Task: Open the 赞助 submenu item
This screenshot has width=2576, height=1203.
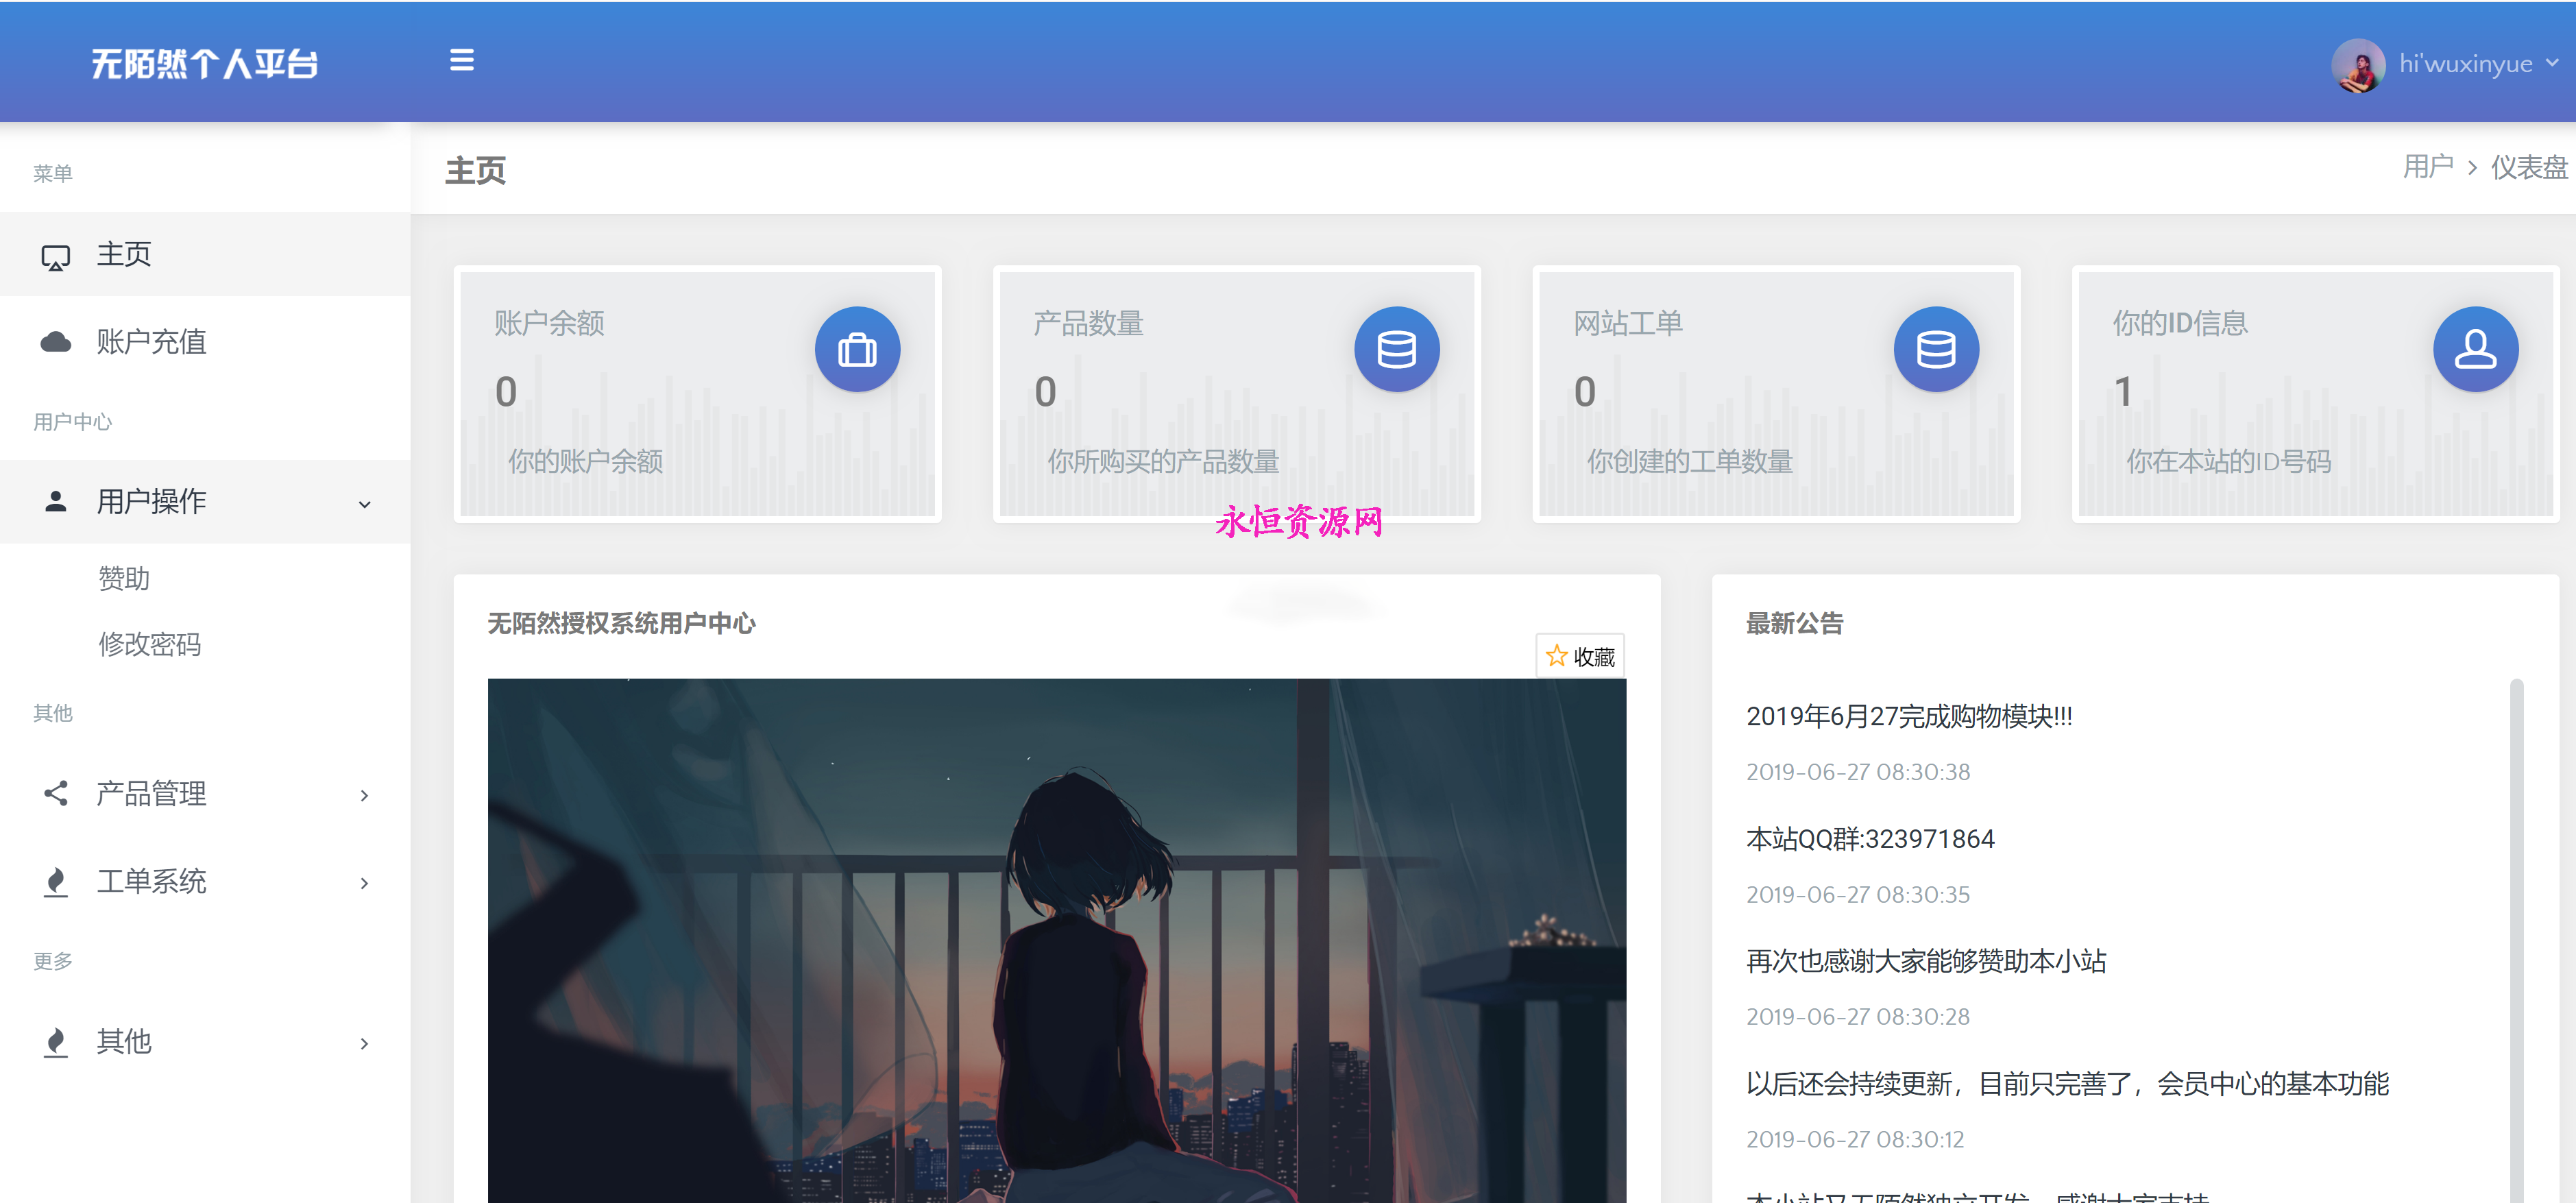Action: [124, 578]
